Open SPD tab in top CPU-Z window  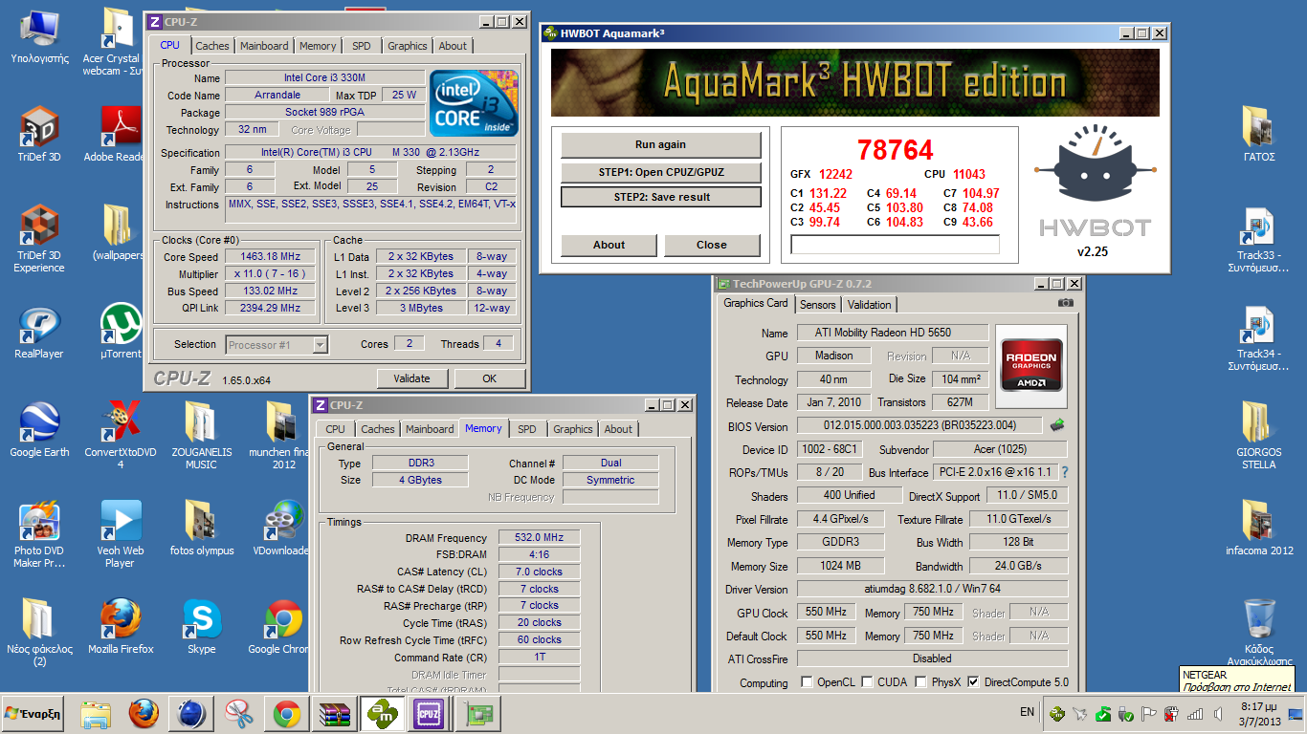click(361, 46)
